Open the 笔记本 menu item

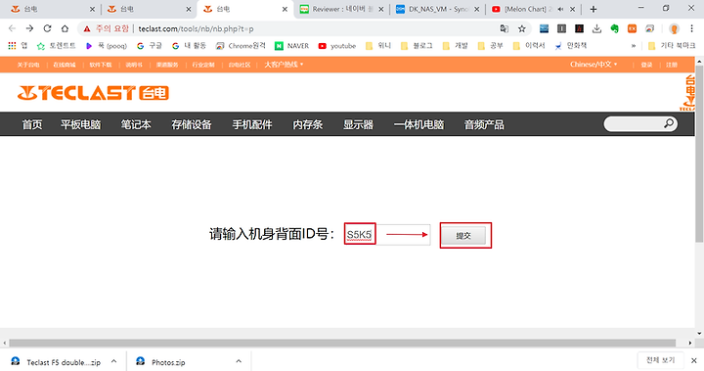(136, 124)
